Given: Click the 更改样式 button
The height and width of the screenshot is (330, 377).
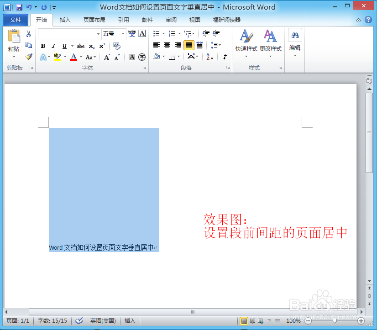Looking at the screenshot, I should [270, 43].
